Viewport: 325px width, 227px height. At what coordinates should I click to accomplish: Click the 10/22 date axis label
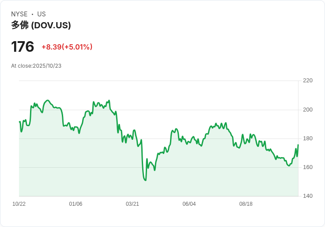click(19, 204)
